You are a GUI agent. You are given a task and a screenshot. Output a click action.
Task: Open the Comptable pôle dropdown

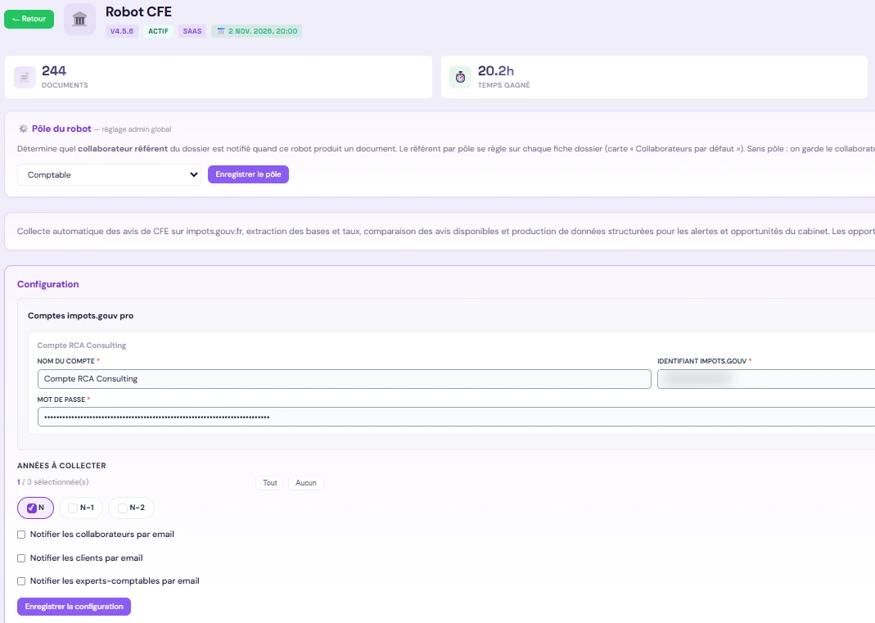coord(110,174)
